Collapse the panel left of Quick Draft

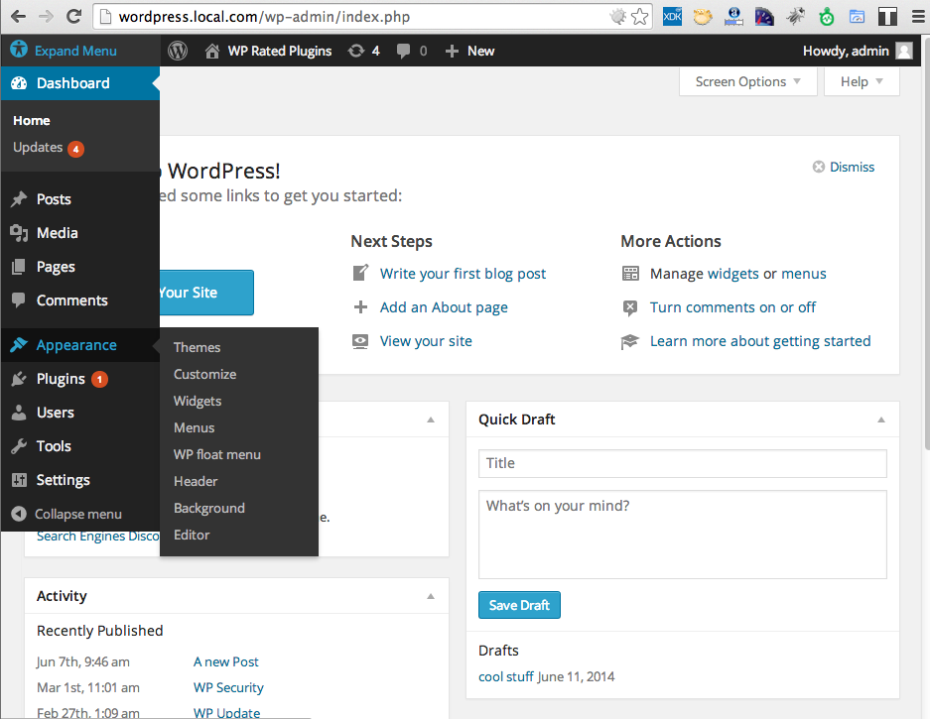pos(431,419)
